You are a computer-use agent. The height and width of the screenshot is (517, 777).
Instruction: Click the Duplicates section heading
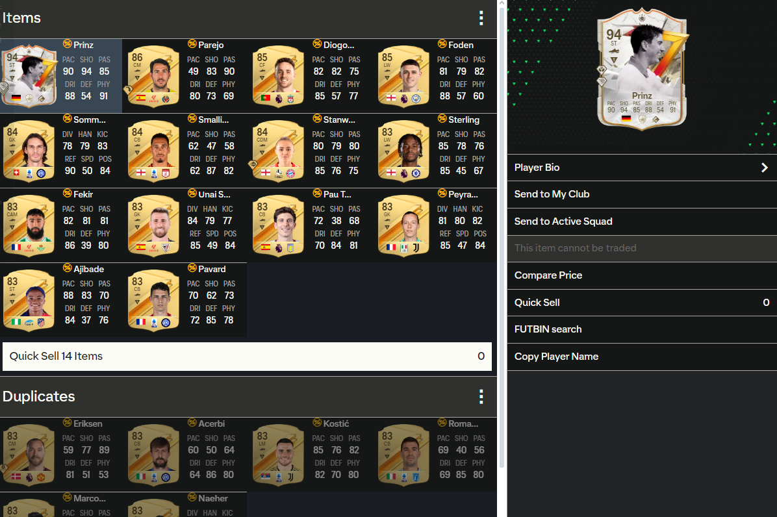[38, 397]
